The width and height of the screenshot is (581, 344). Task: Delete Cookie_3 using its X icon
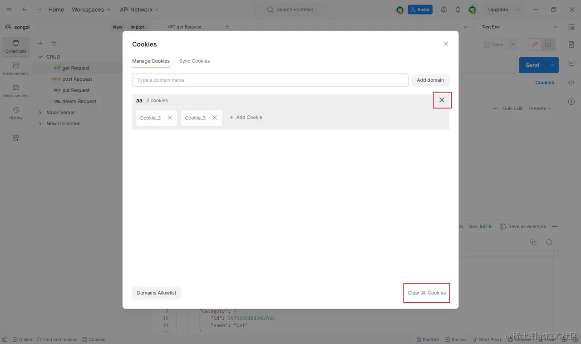(x=215, y=118)
